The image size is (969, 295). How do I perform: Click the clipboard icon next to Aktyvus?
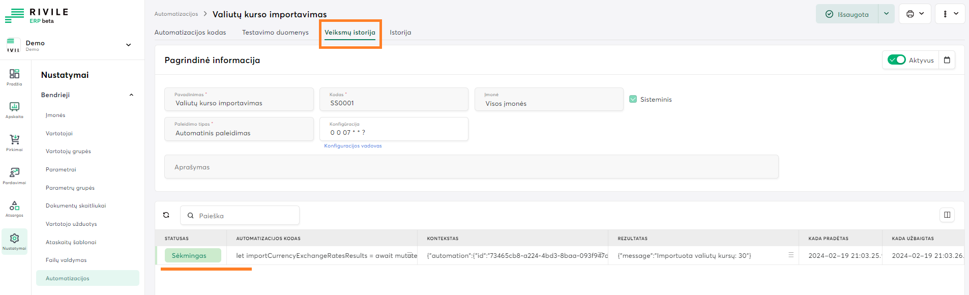[947, 60]
